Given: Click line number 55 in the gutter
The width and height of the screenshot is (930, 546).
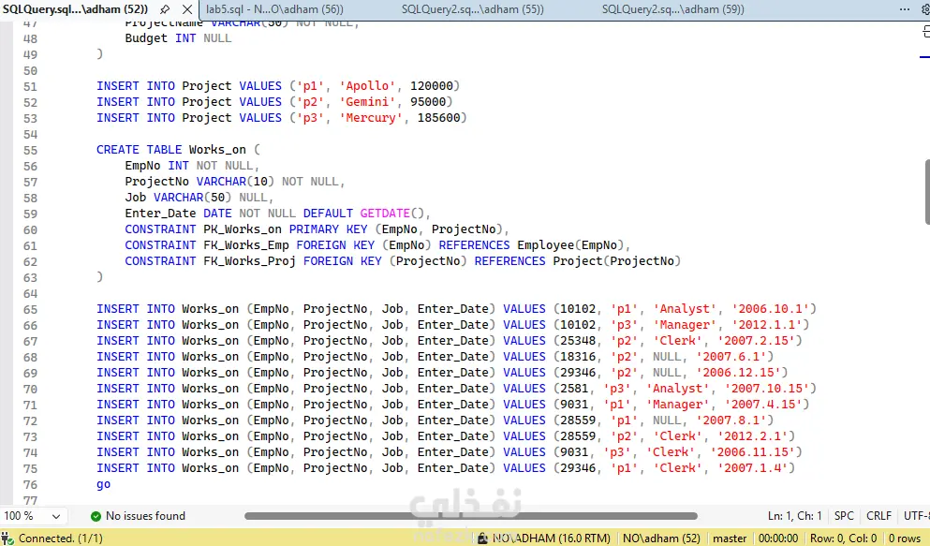Looking at the screenshot, I should [30, 151].
